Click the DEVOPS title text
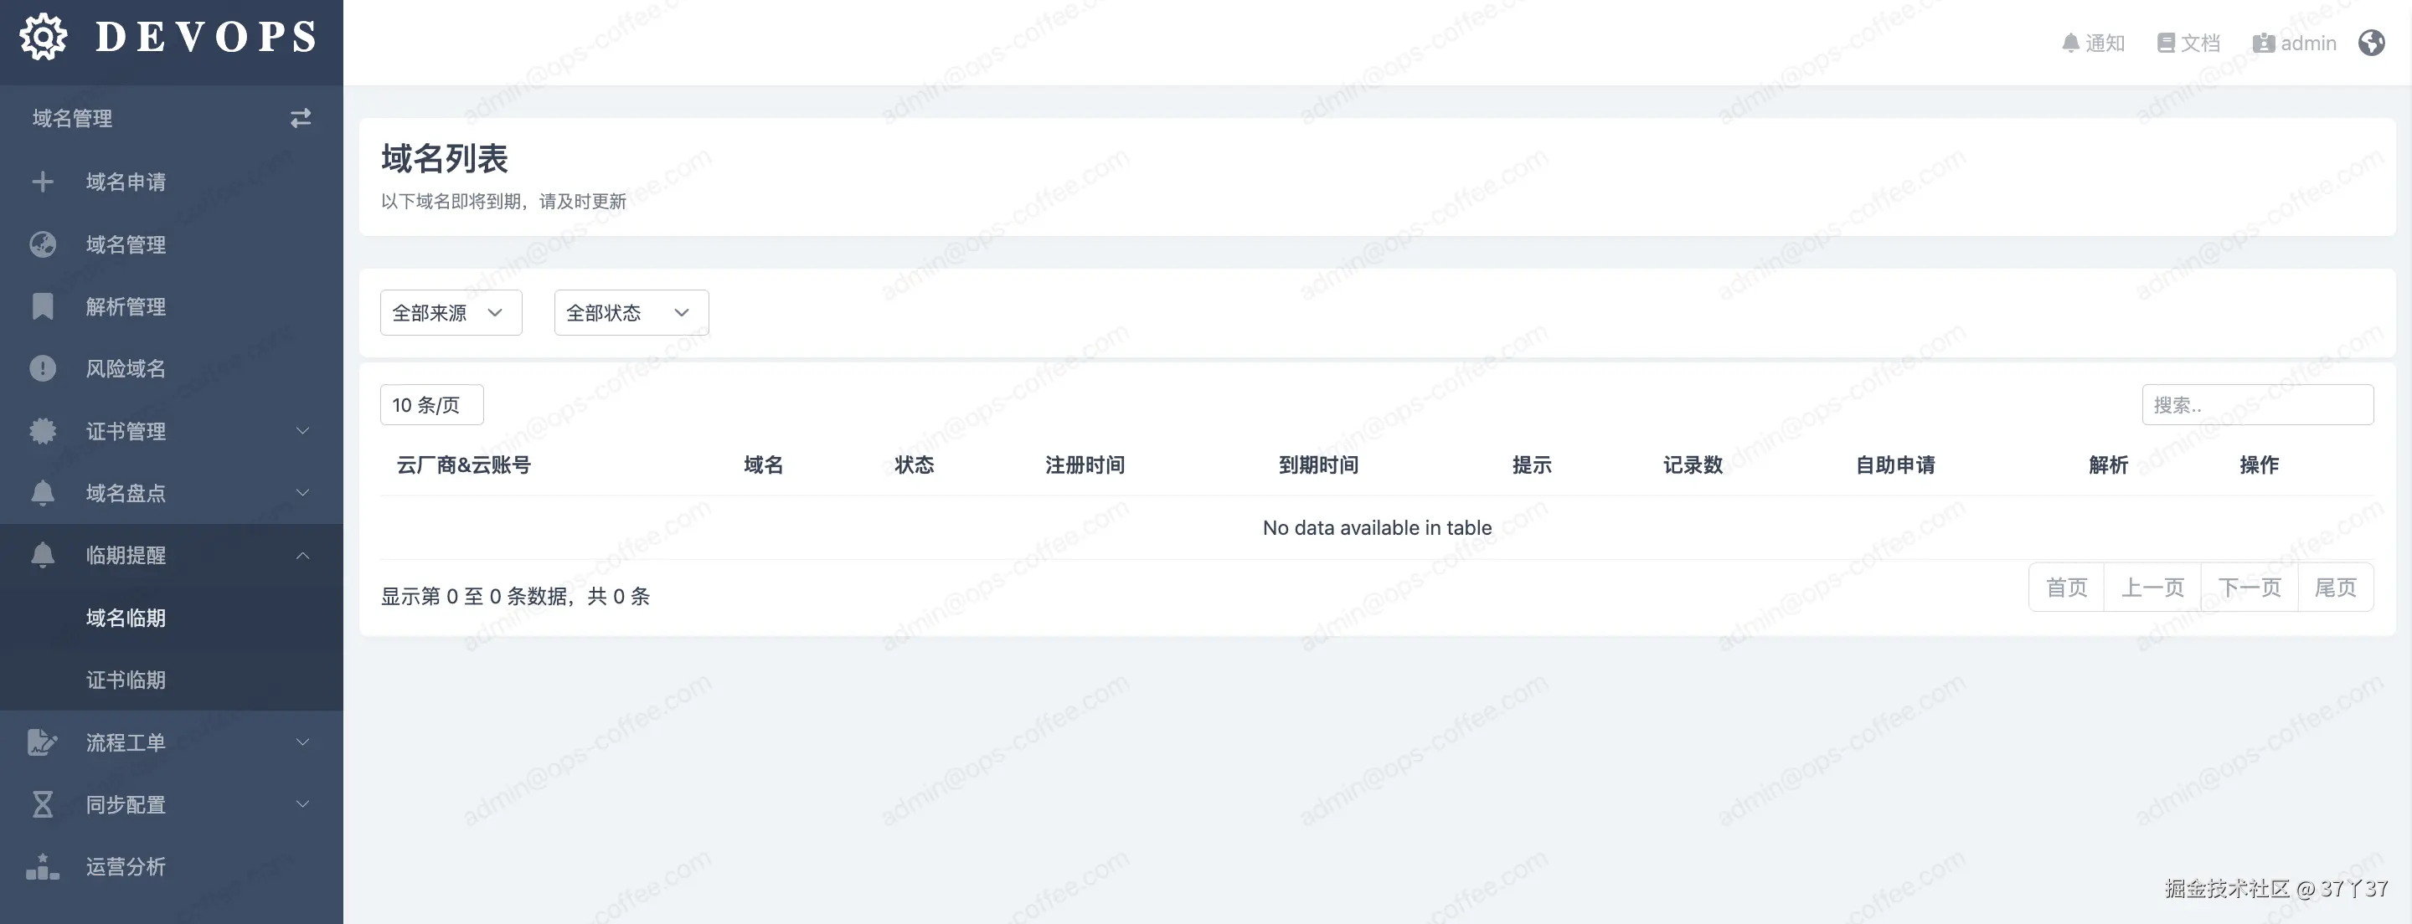Image resolution: width=2412 pixels, height=924 pixels. click(207, 38)
